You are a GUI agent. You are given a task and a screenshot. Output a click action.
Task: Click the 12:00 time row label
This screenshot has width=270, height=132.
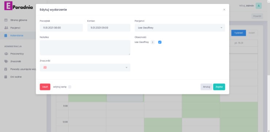click(65, 122)
